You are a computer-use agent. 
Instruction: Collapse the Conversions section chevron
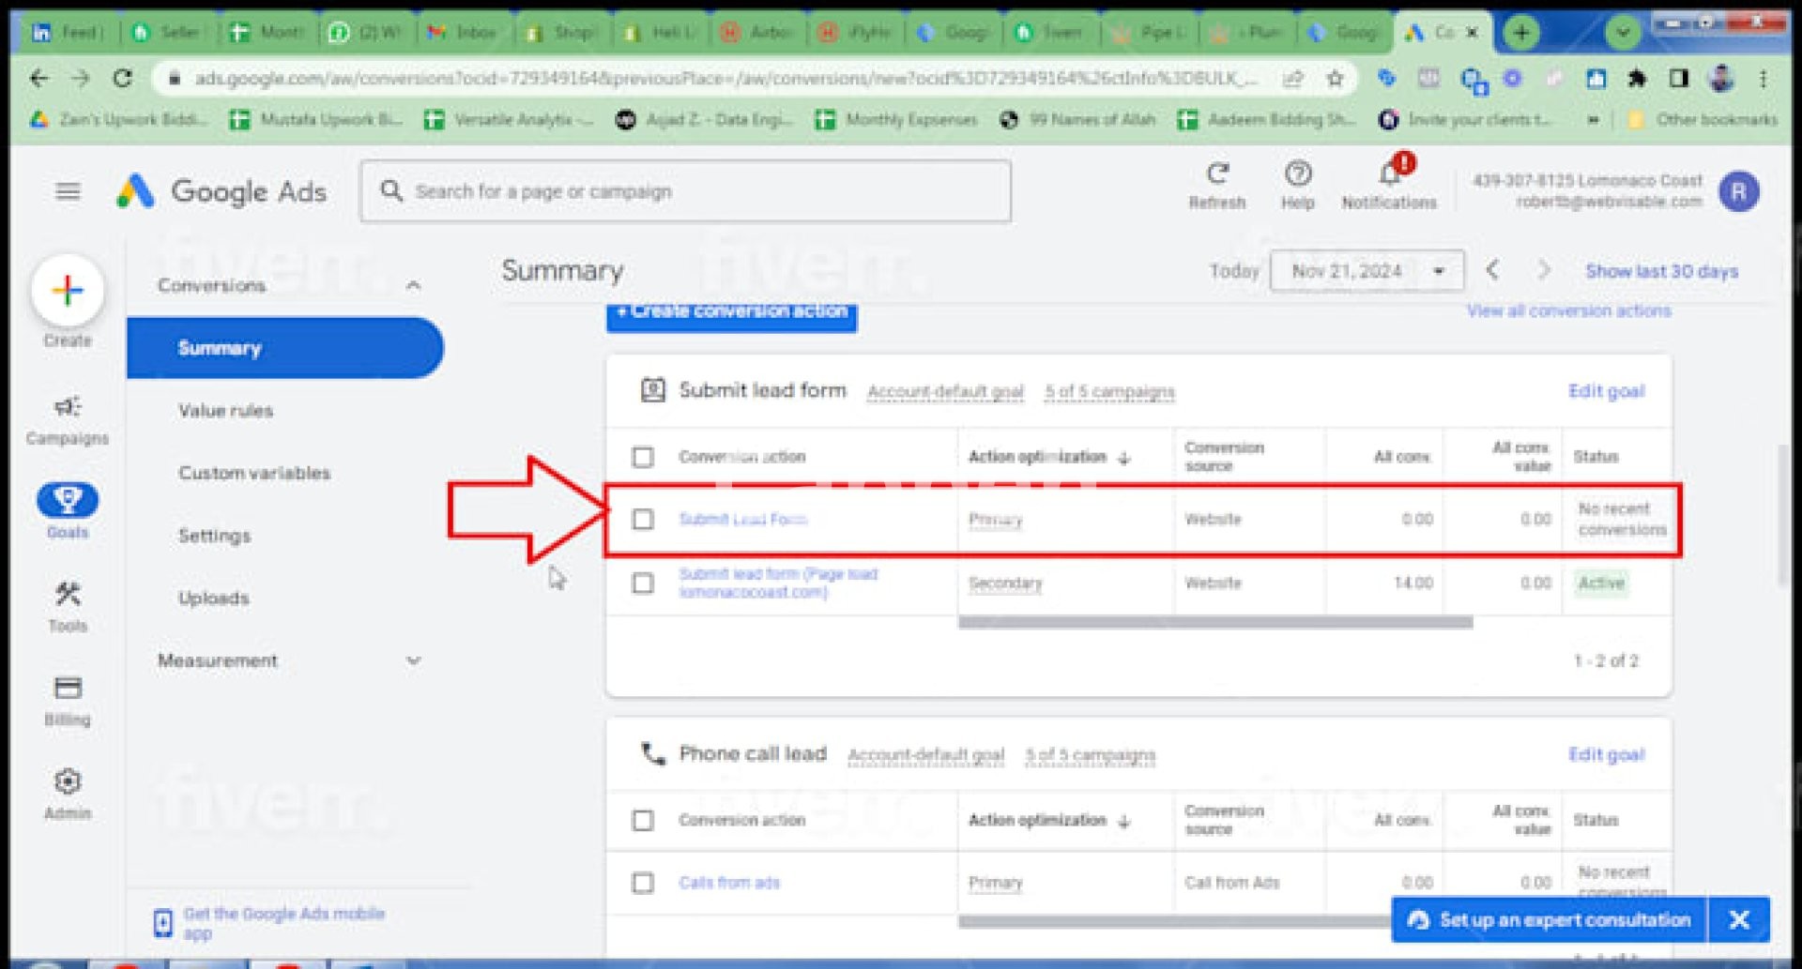(413, 286)
